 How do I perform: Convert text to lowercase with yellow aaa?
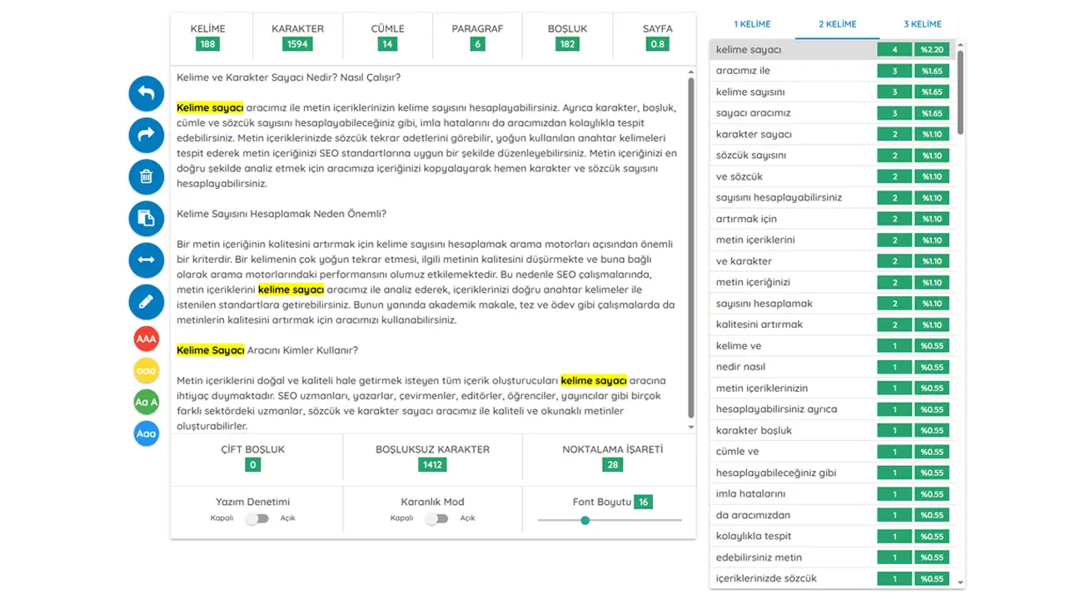(147, 371)
